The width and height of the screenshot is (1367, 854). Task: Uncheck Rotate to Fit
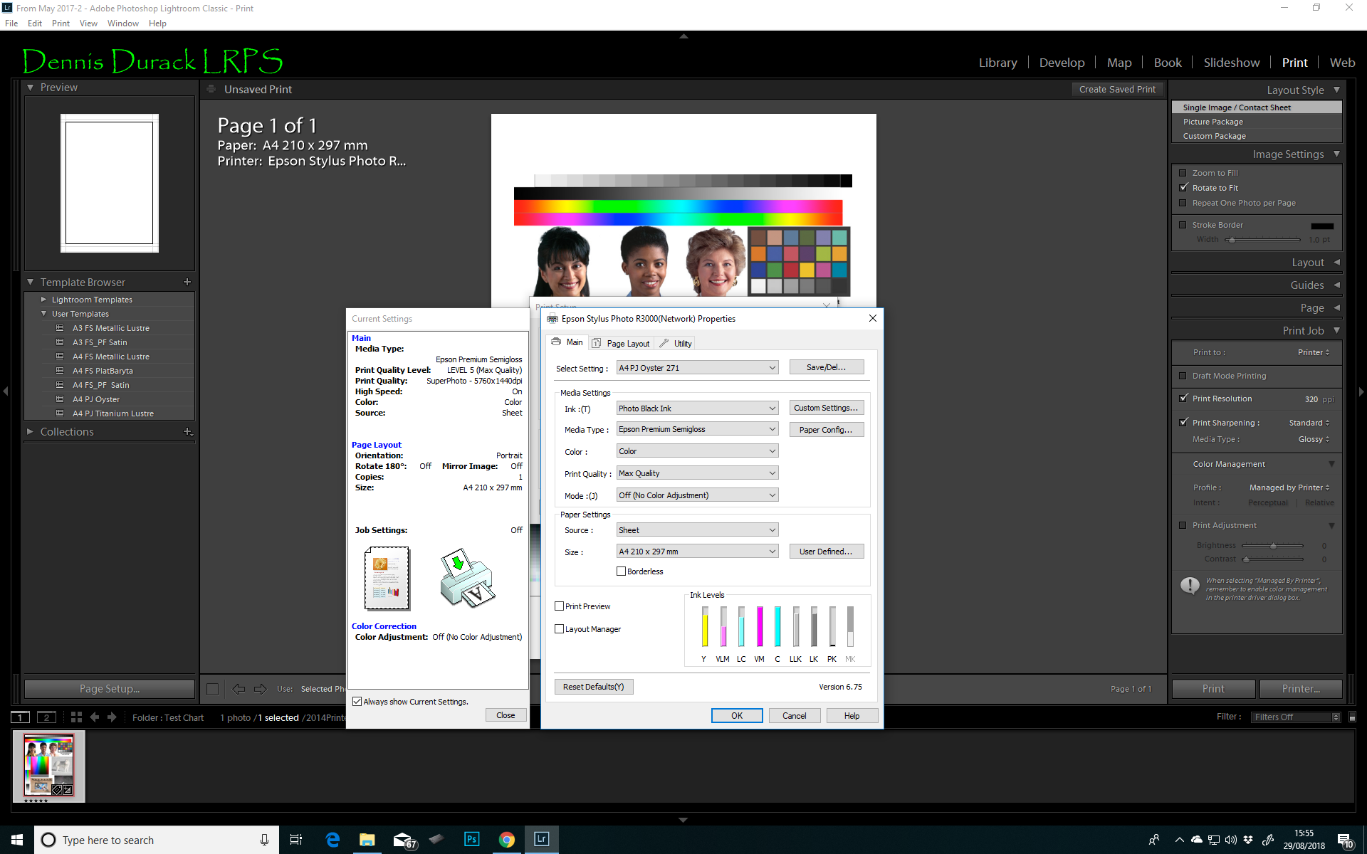point(1183,188)
